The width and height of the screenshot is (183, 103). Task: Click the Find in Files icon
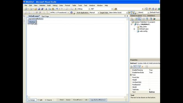(x=116, y=9)
